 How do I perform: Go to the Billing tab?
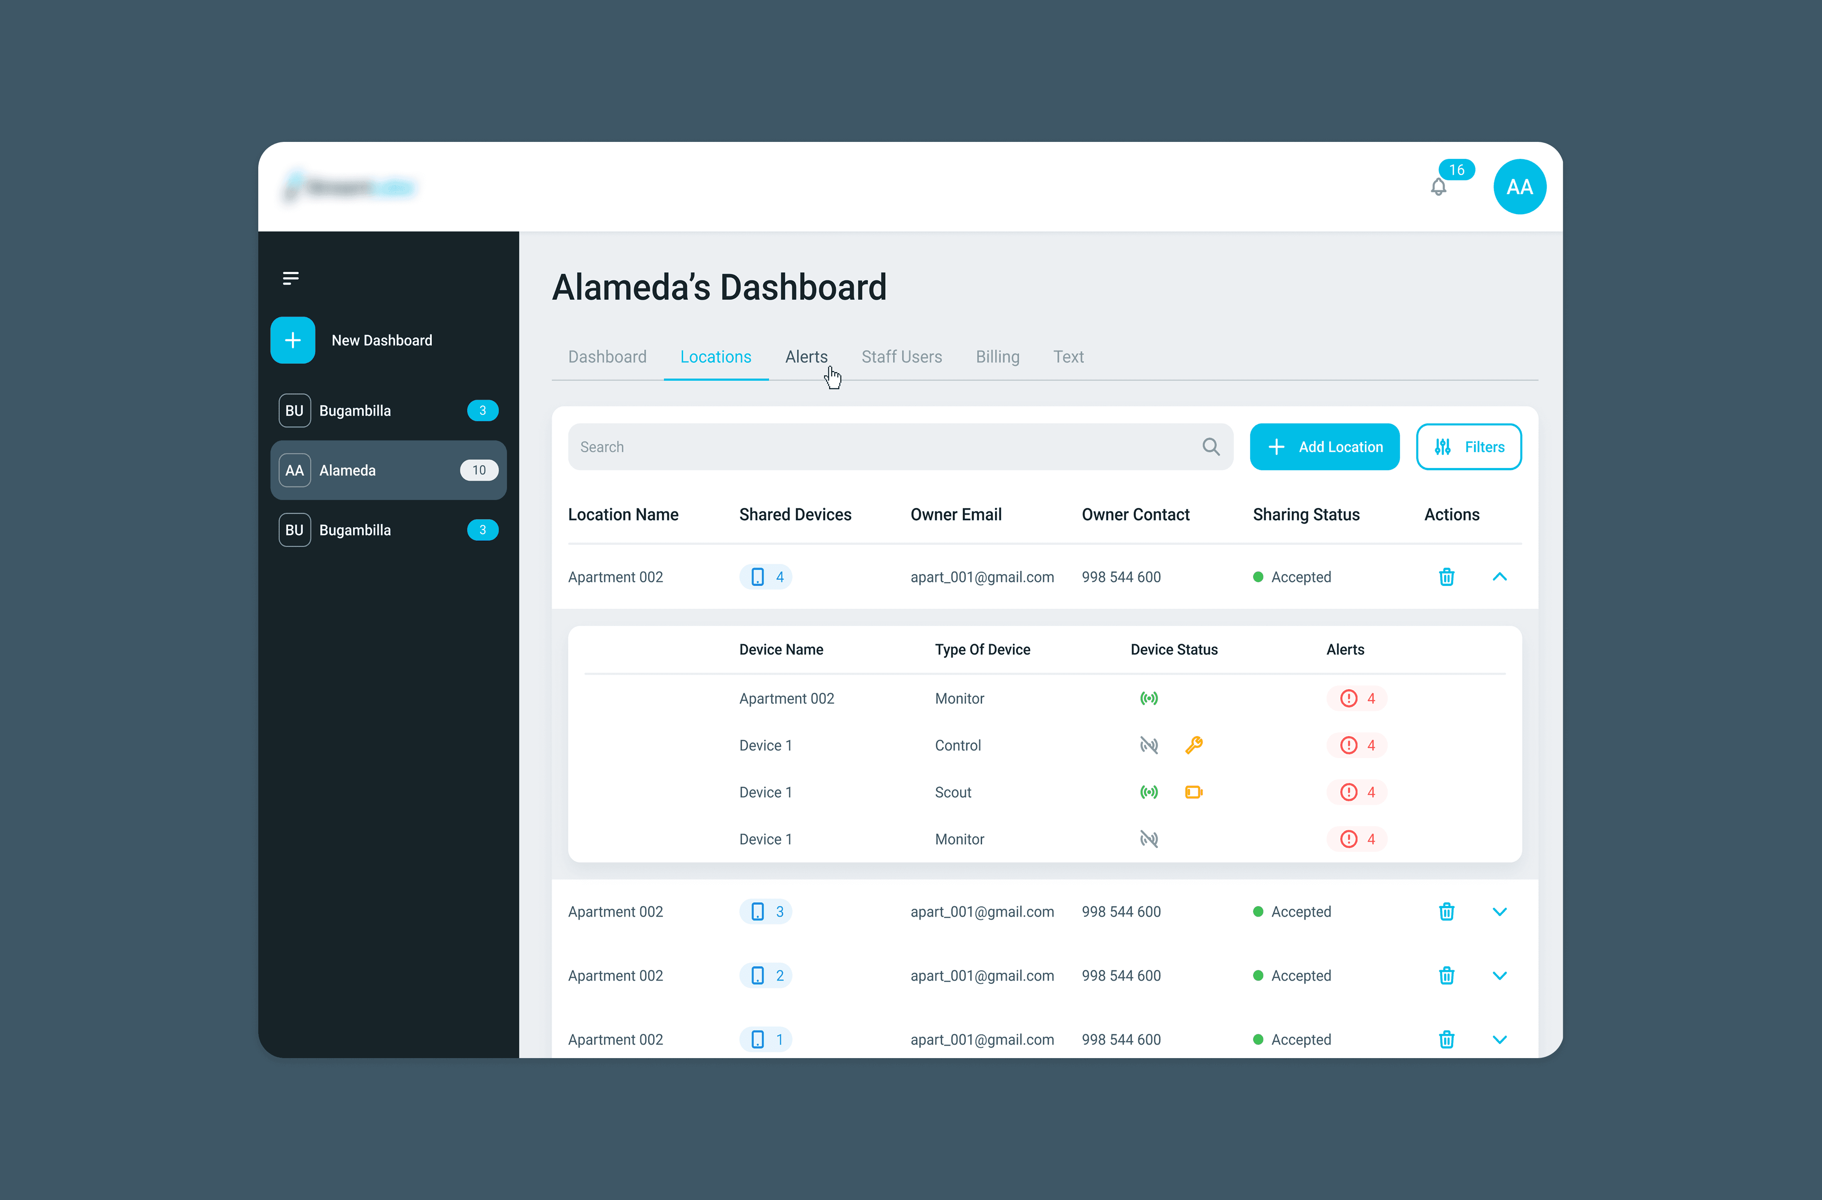point(997,356)
